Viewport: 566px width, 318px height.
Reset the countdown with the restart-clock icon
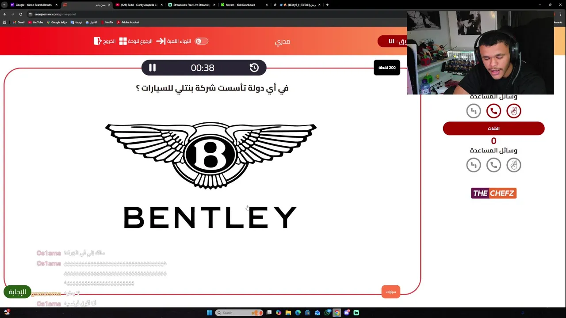(254, 68)
